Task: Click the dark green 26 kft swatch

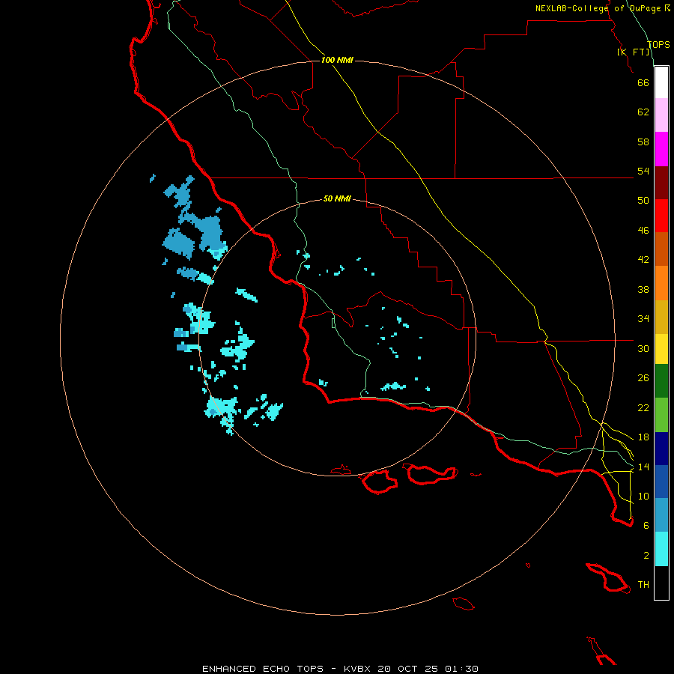Action: point(661,381)
